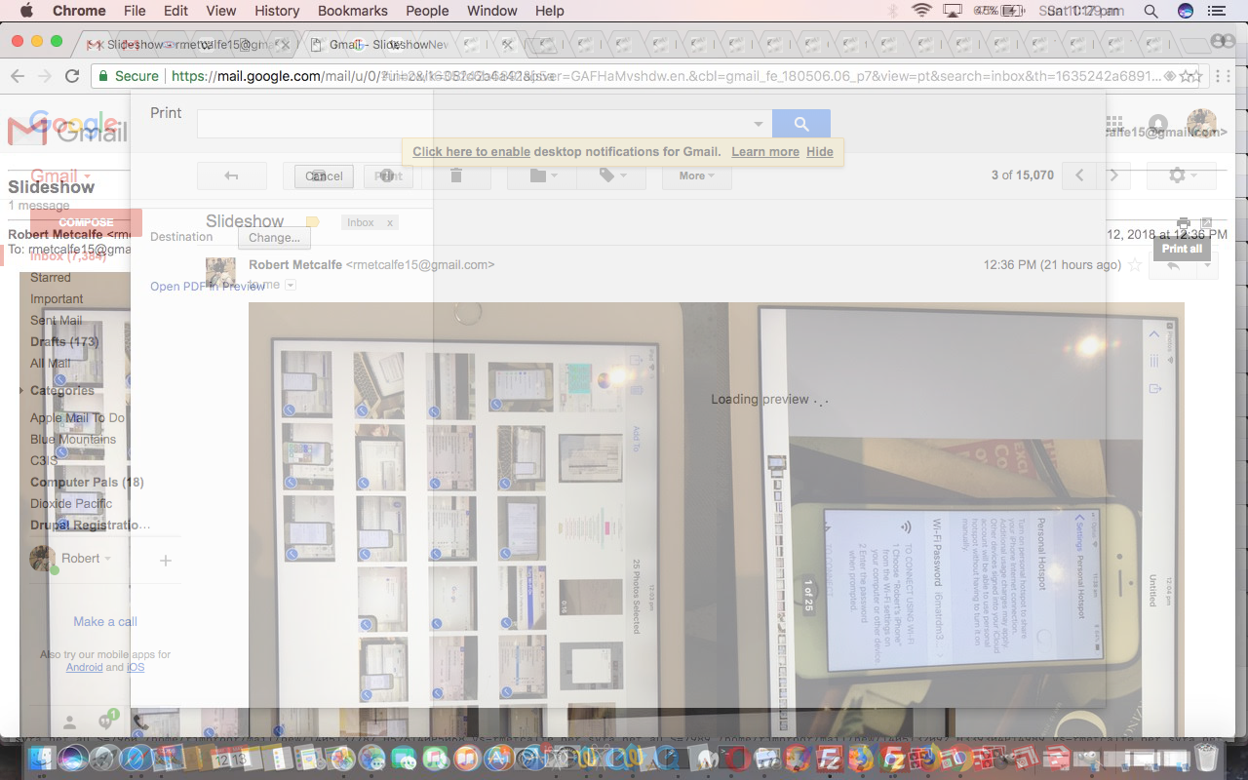Toggle the importance marker beside Slideshow
Screen dimensions: 1248x780
click(312, 222)
